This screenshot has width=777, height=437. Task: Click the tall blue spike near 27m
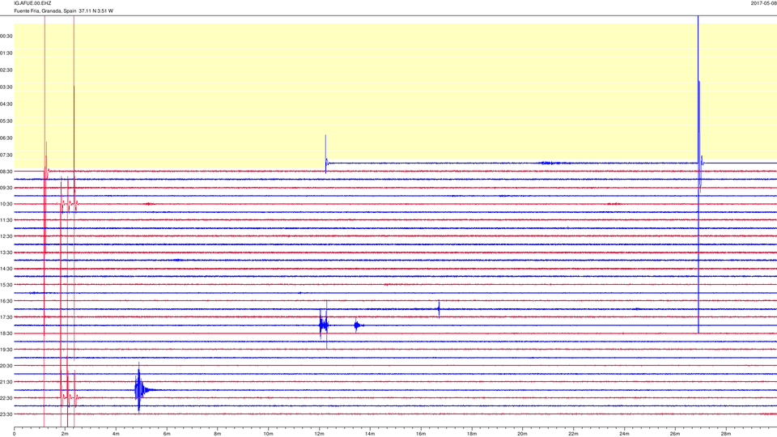tap(698, 173)
